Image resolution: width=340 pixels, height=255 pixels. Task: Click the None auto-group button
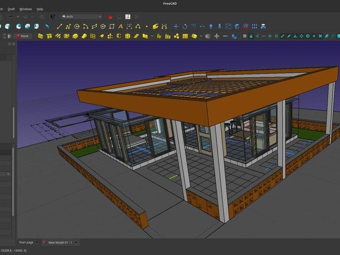point(23,36)
